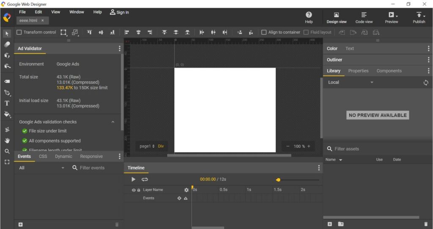This screenshot has height=229, width=433.
Task: Open Ad Validator panel options menu
Action: tap(120, 49)
